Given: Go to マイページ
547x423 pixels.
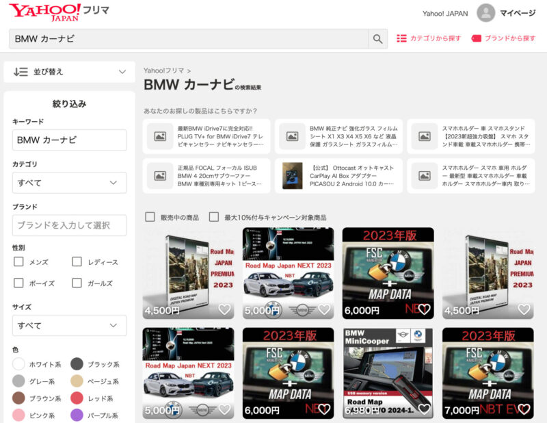Looking at the screenshot, I should pyautogui.click(x=518, y=13).
